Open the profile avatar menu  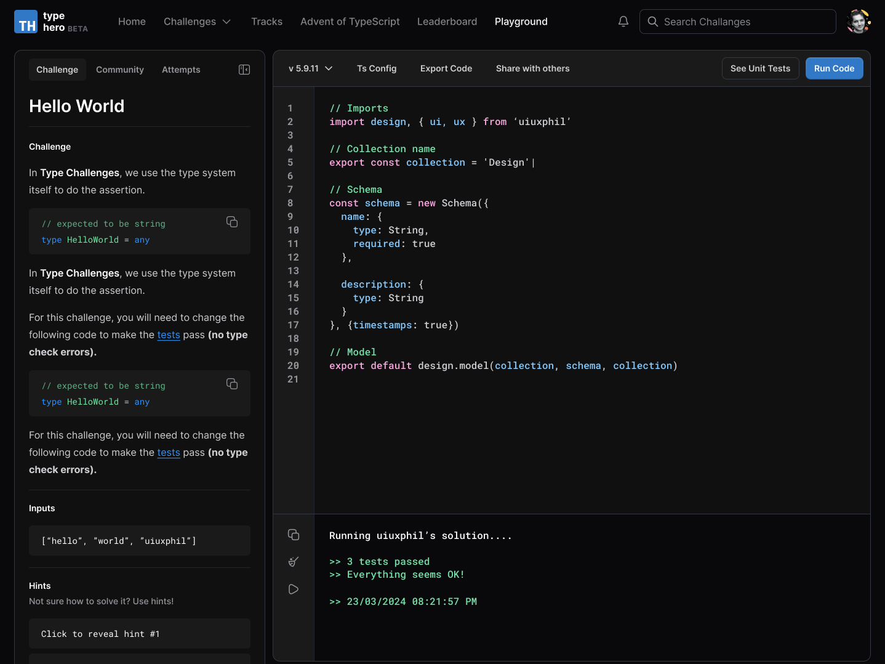[858, 21]
